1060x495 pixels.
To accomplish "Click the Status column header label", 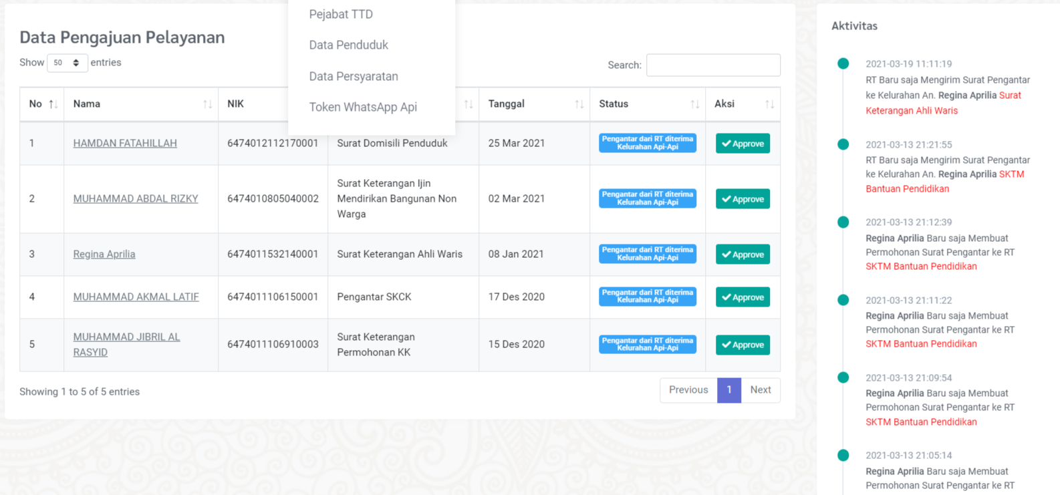I will 614,104.
